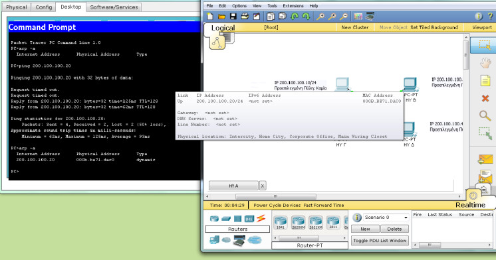Screen dimensions: 496x260
Task: Choose the Add Simple PDU envelope tool
Action: click(485, 159)
